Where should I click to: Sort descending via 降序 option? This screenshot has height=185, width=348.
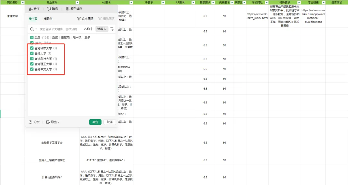click(x=53, y=9)
